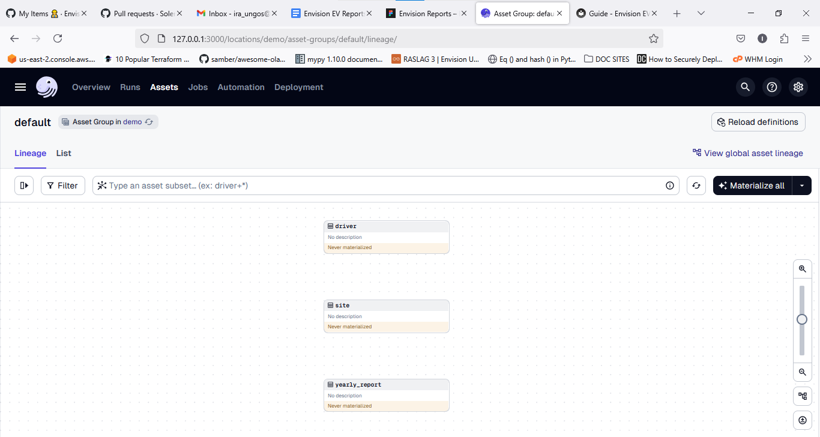Click the yearly_report asset table icon

pos(330,385)
